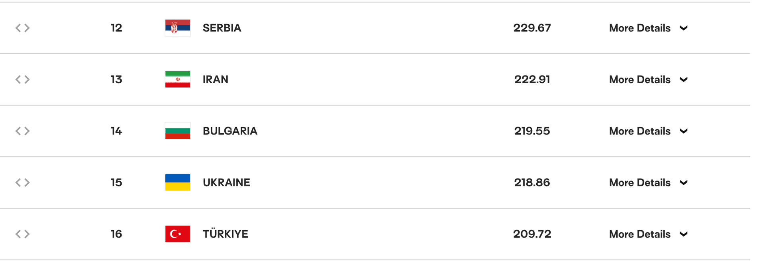Click the Iran flag icon
This screenshot has width=765, height=270.
tap(178, 80)
